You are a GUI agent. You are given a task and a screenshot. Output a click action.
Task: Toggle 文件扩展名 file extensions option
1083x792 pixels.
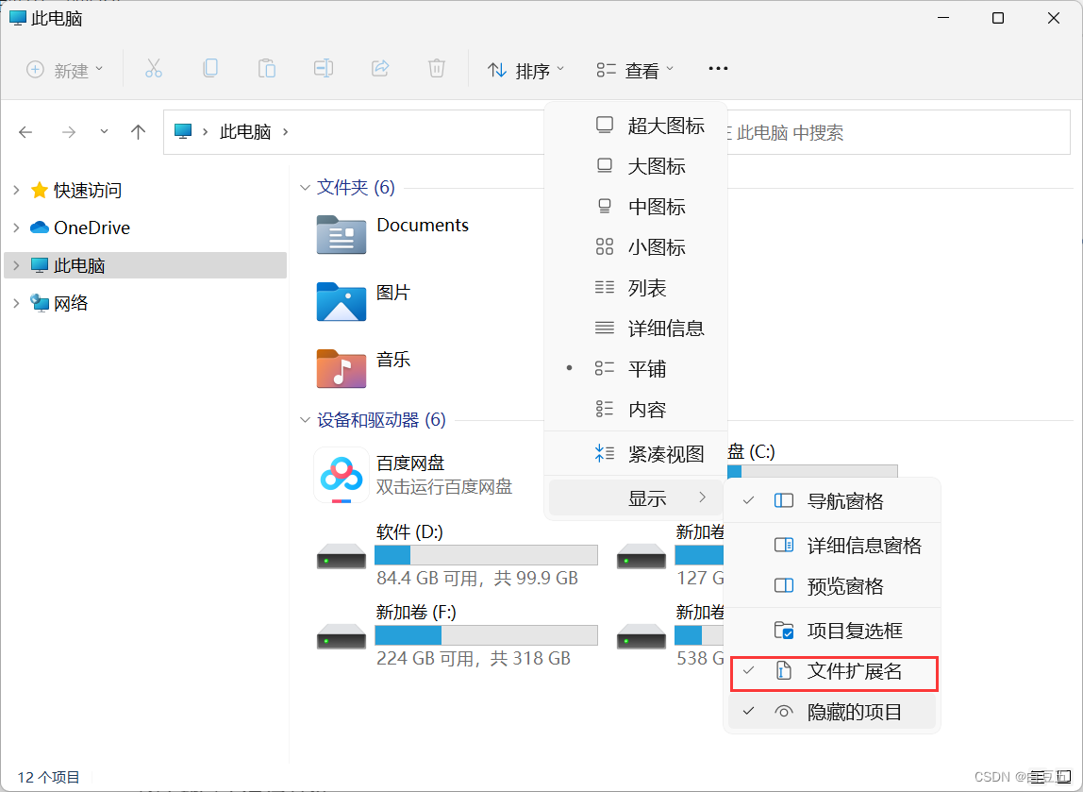[834, 673]
